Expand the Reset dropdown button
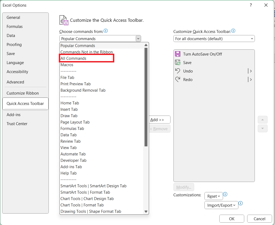 coord(214,196)
